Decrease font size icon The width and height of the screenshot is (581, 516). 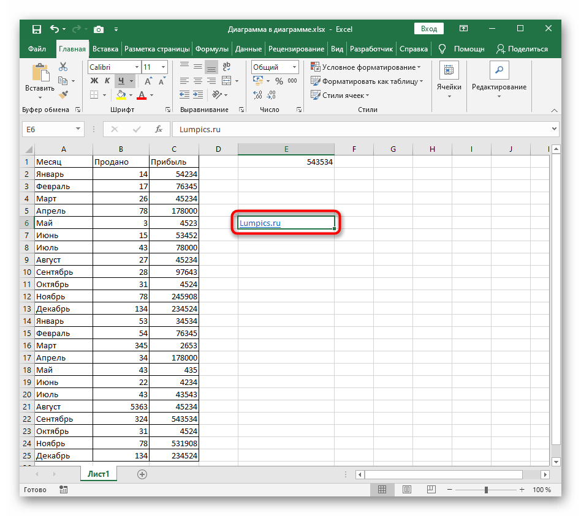(x=162, y=81)
